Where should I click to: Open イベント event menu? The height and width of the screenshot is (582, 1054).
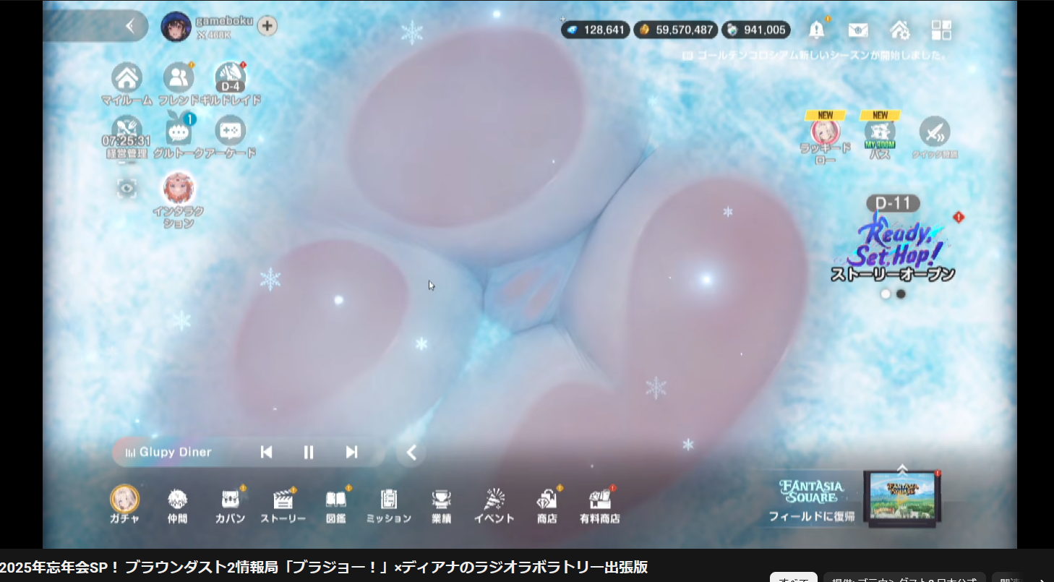pyautogui.click(x=494, y=505)
